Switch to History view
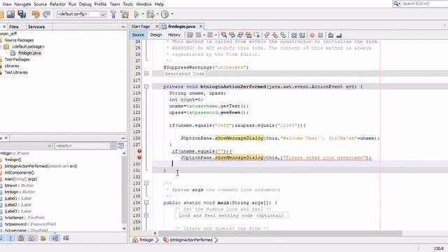 tap(174, 34)
